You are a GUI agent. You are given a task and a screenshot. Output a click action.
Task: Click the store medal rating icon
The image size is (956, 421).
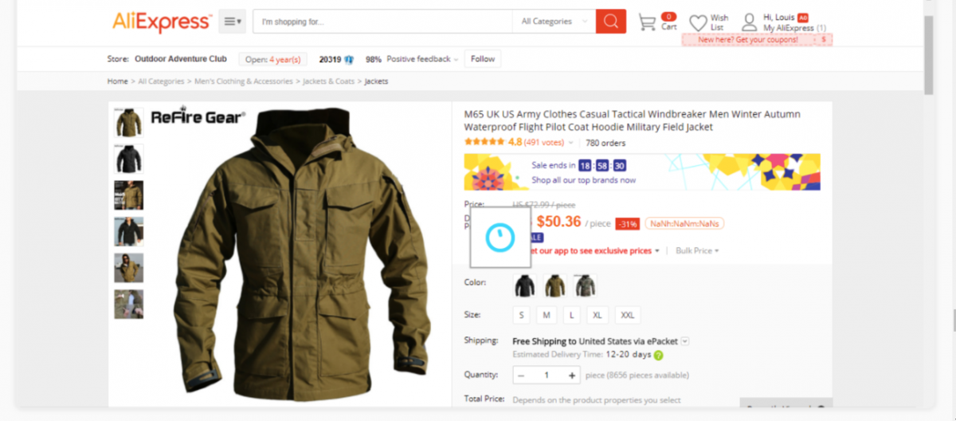point(348,59)
